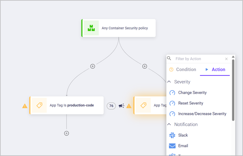Add step on left branch plus button

point(93,66)
